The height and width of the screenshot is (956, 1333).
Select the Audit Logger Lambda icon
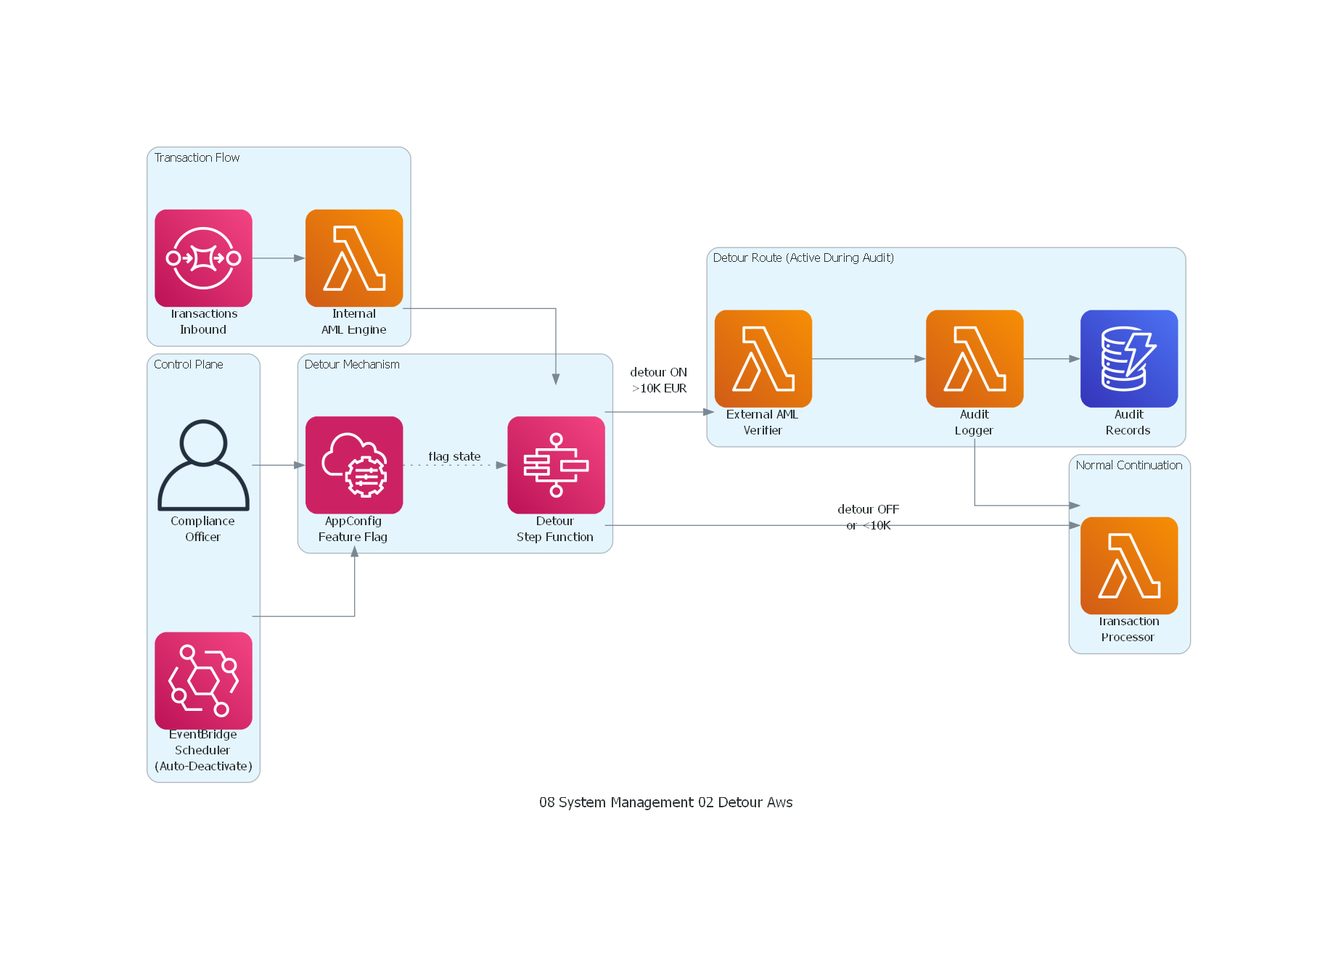tap(975, 358)
